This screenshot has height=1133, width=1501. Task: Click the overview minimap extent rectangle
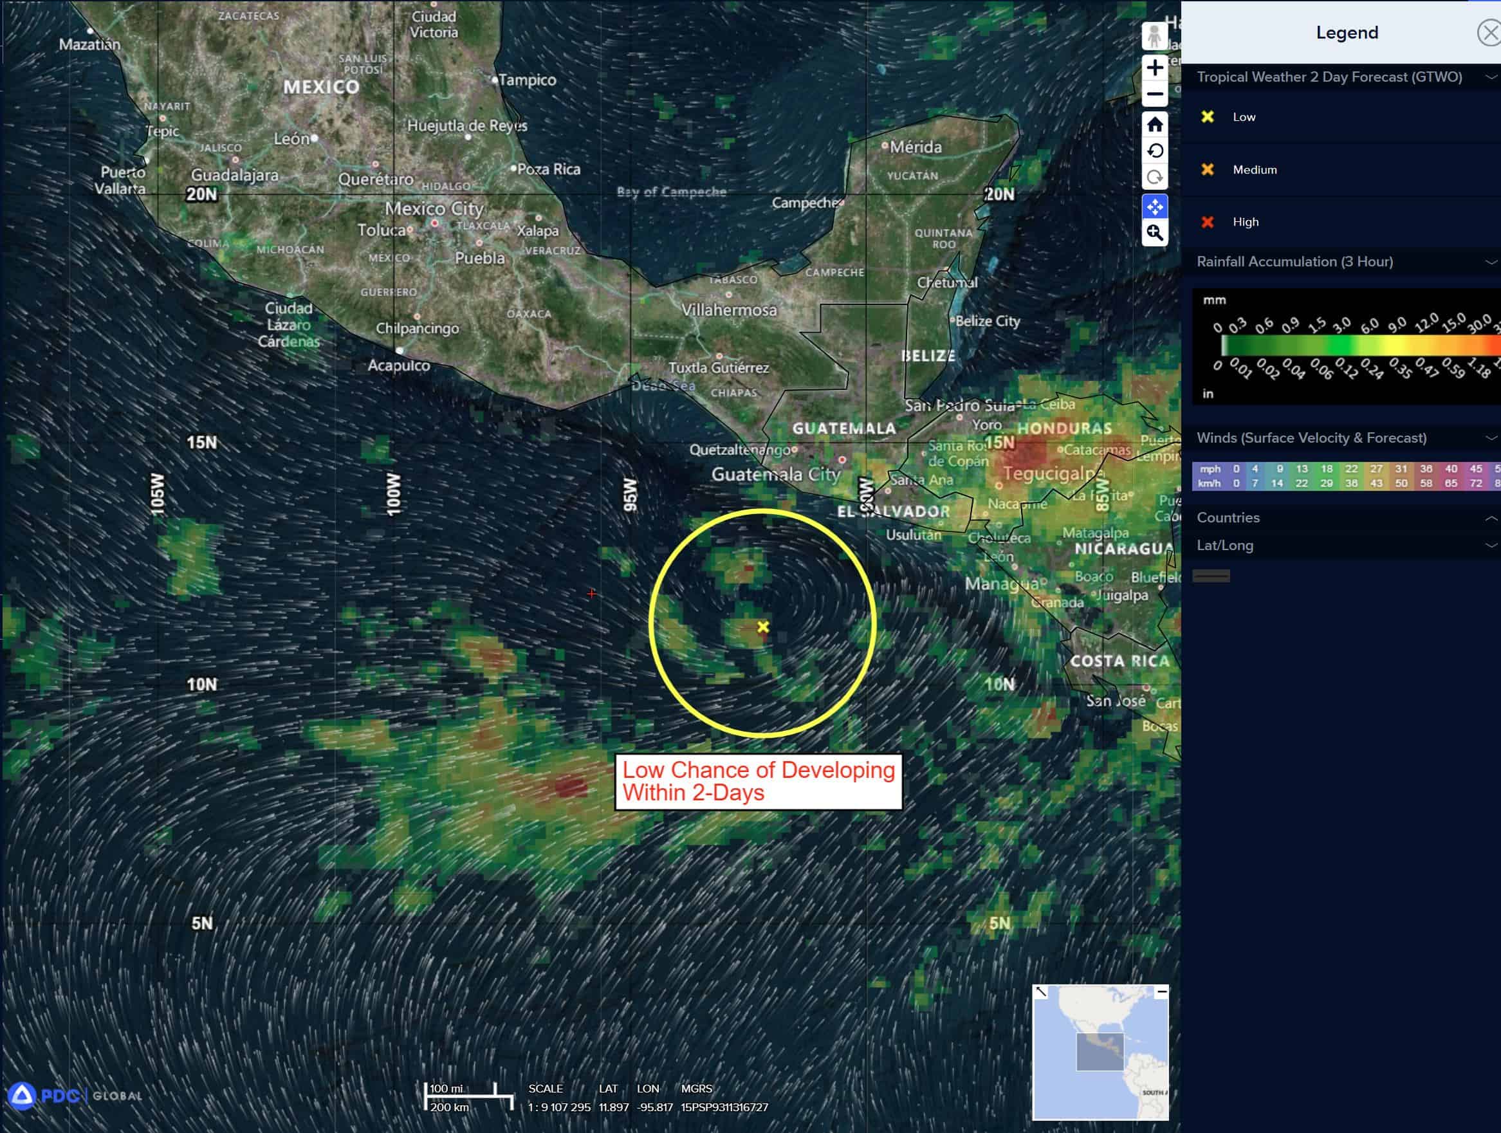pyautogui.click(x=1100, y=1051)
